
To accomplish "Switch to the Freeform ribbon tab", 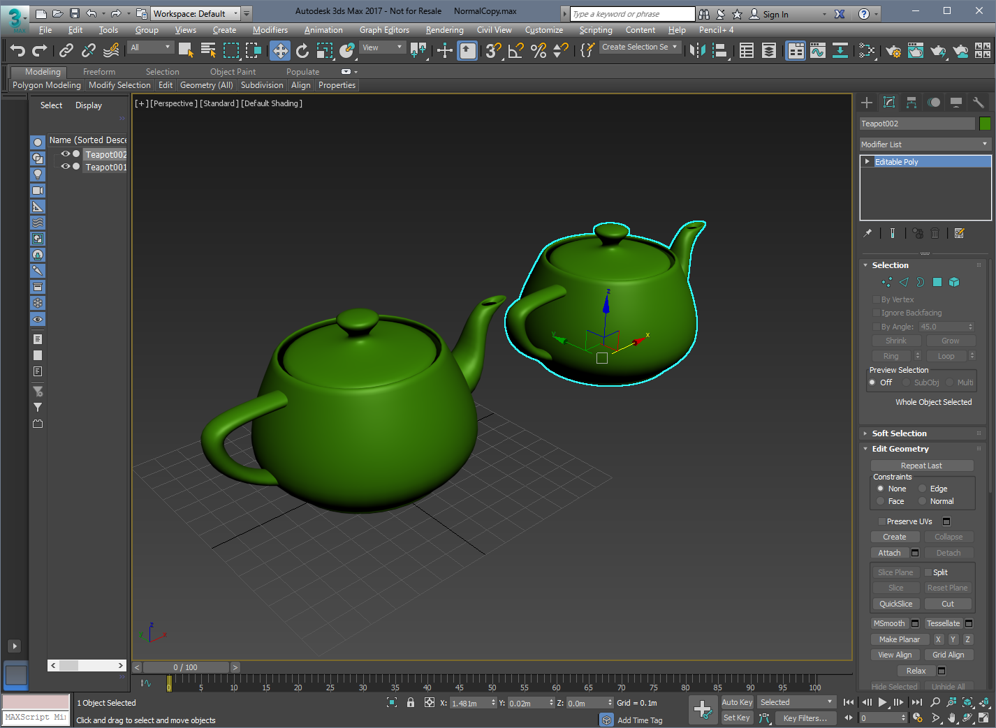I will (x=99, y=72).
